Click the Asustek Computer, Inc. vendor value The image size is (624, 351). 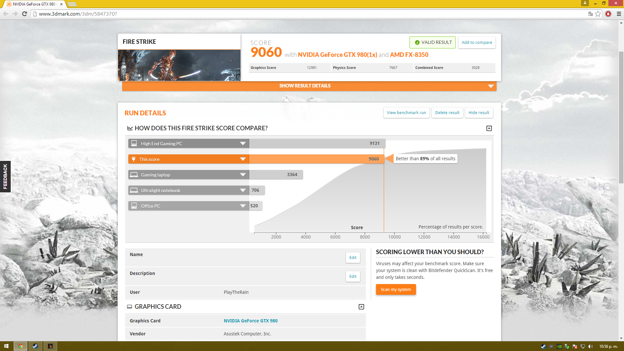click(247, 334)
